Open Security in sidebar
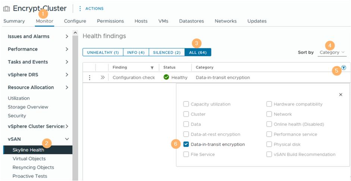 point(17,116)
